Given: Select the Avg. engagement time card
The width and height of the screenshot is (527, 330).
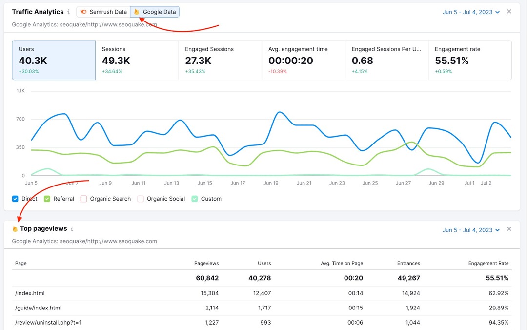Looking at the screenshot, I should pyautogui.click(x=303, y=60).
